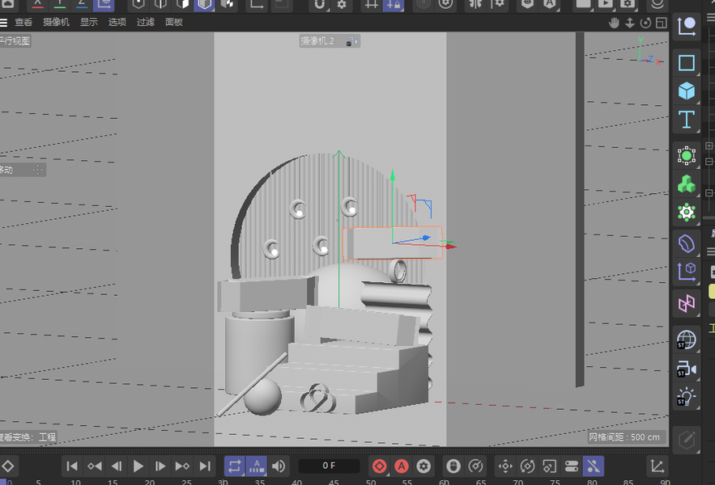
Task: Go to end of timeline
Action: 205,466
